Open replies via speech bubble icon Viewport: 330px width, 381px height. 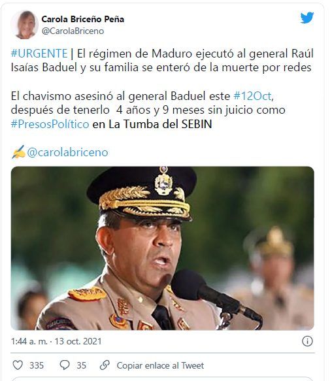pos(65,365)
